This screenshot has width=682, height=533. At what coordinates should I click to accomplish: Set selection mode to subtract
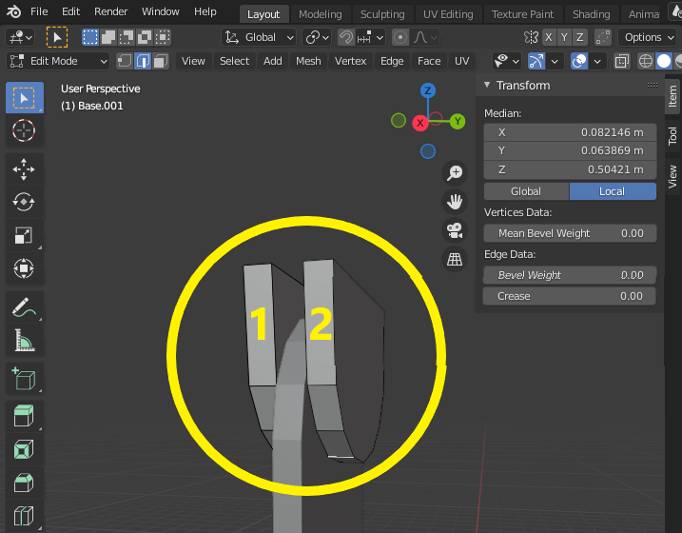pos(127,37)
